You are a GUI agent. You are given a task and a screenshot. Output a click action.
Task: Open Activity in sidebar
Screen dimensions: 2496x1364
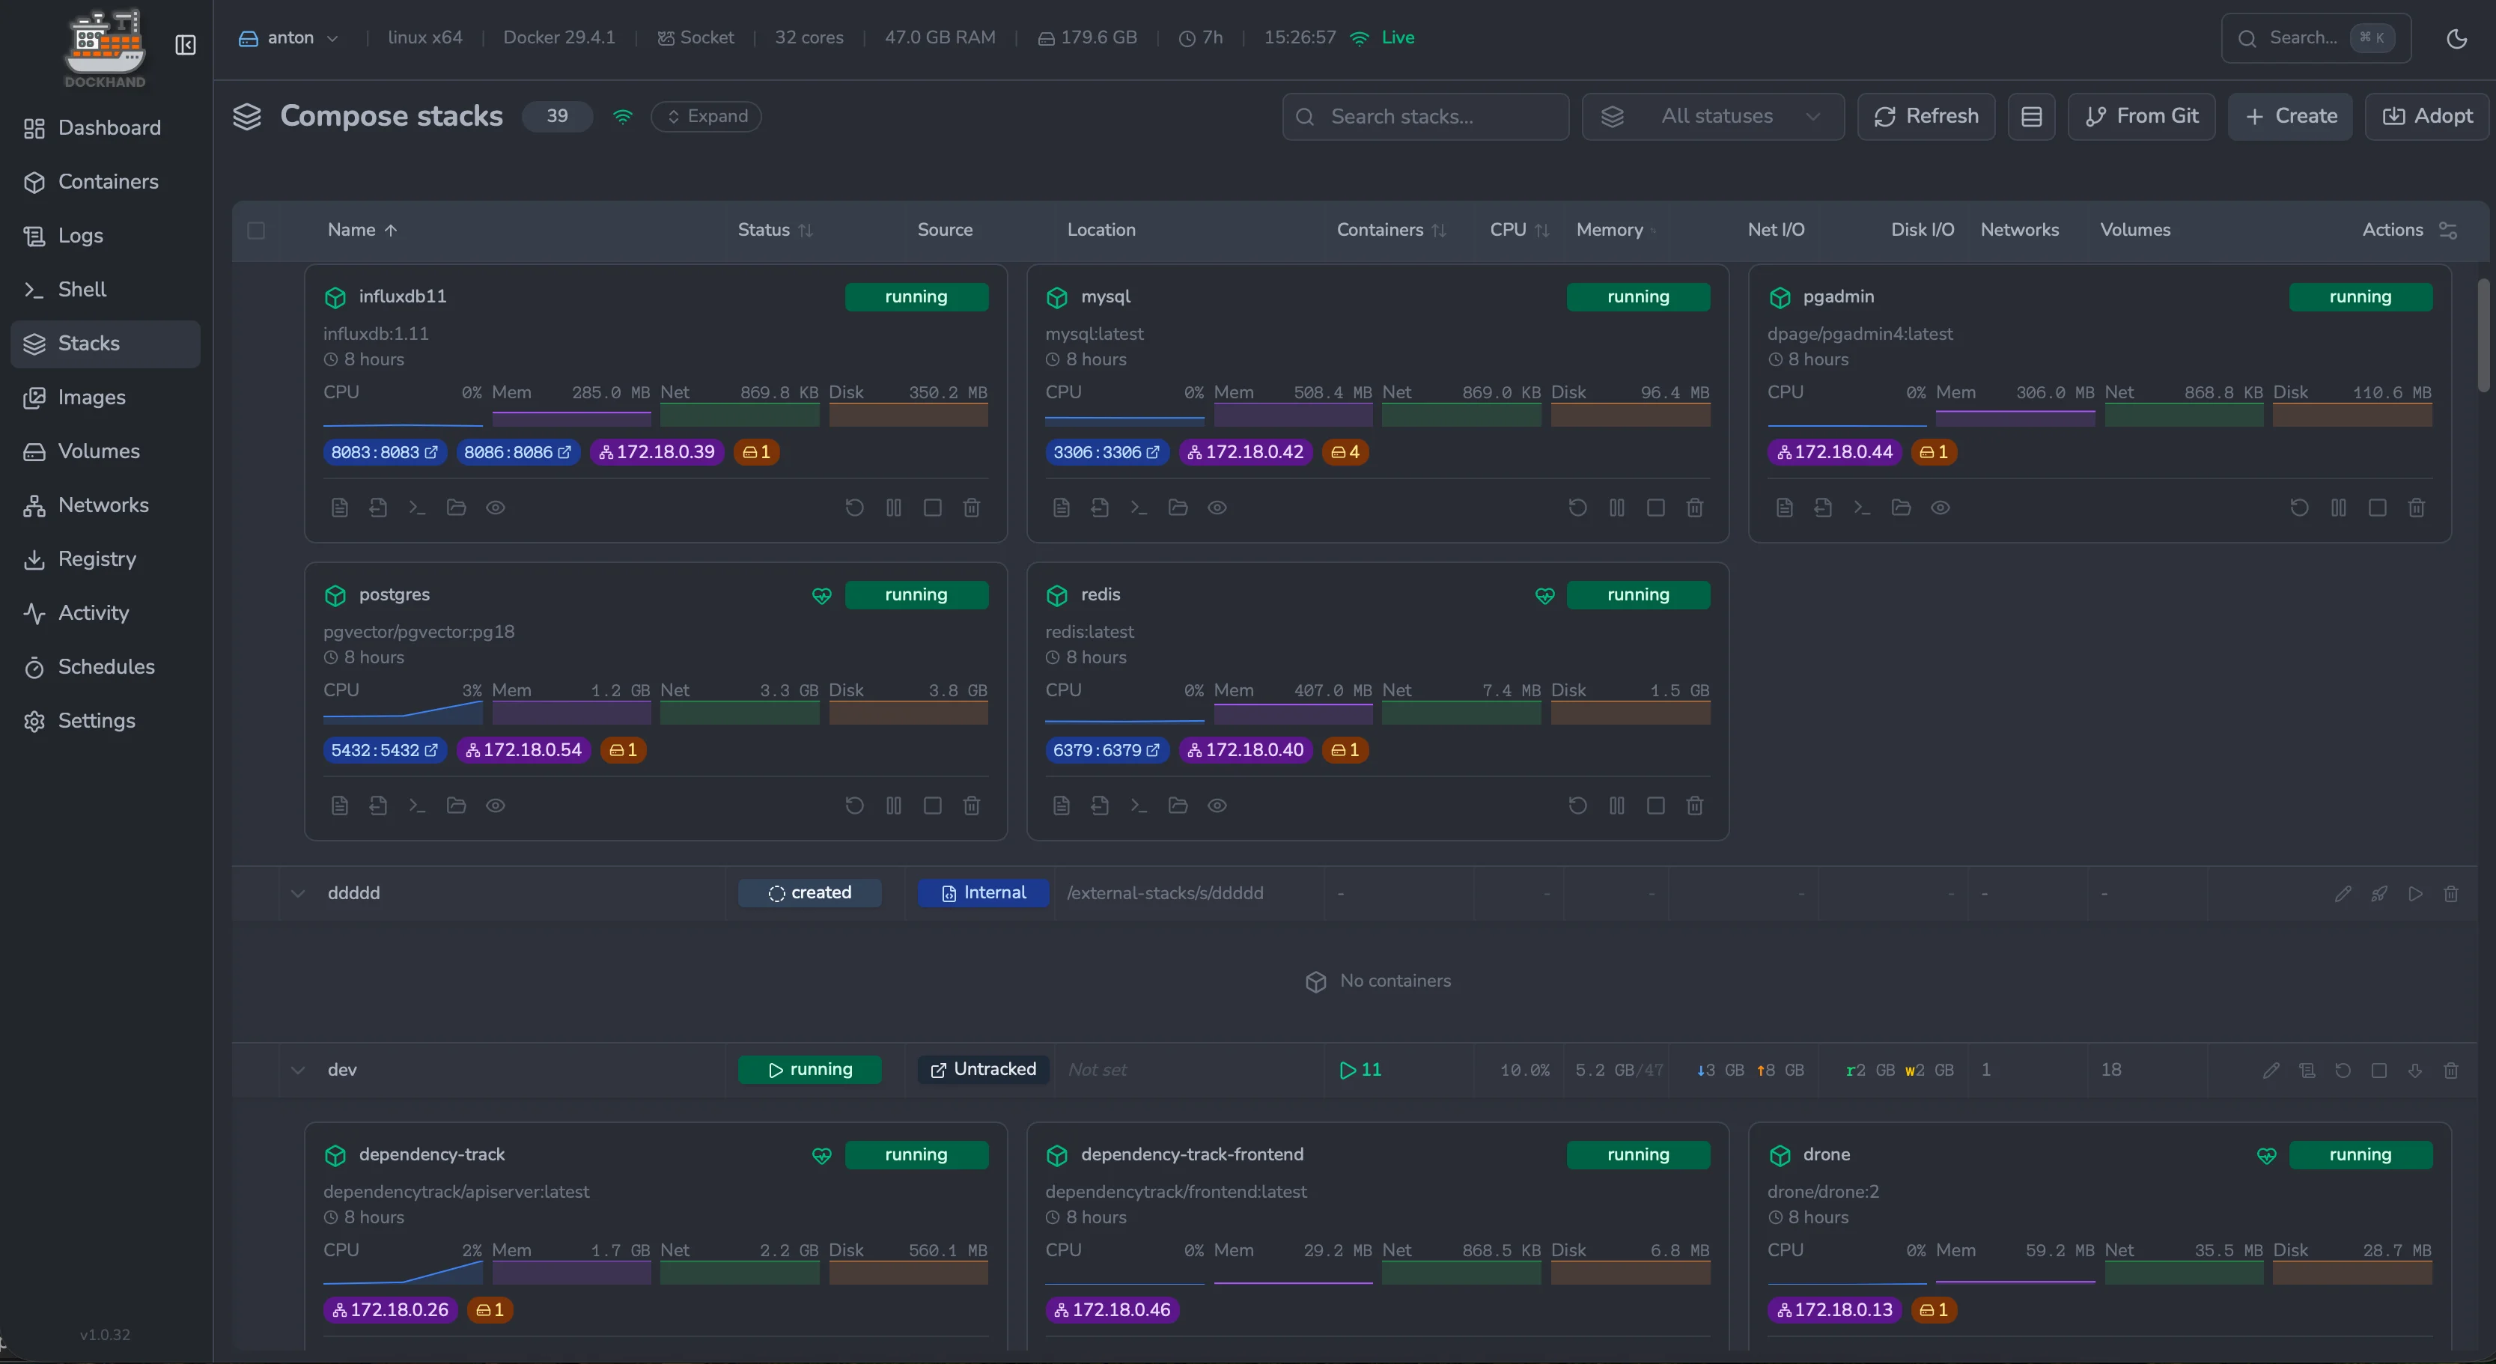[x=106, y=613]
